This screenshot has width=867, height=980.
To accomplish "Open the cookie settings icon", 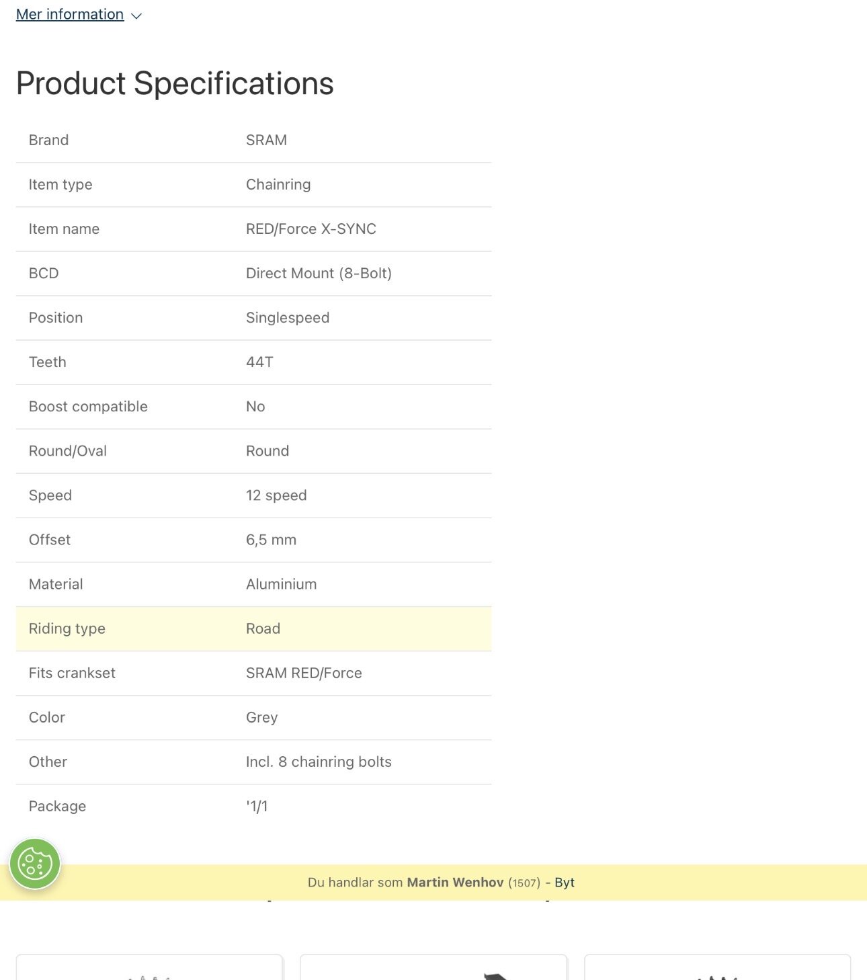I will point(35,864).
